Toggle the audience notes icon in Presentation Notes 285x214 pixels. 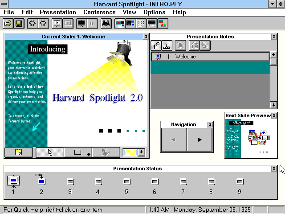167,45
